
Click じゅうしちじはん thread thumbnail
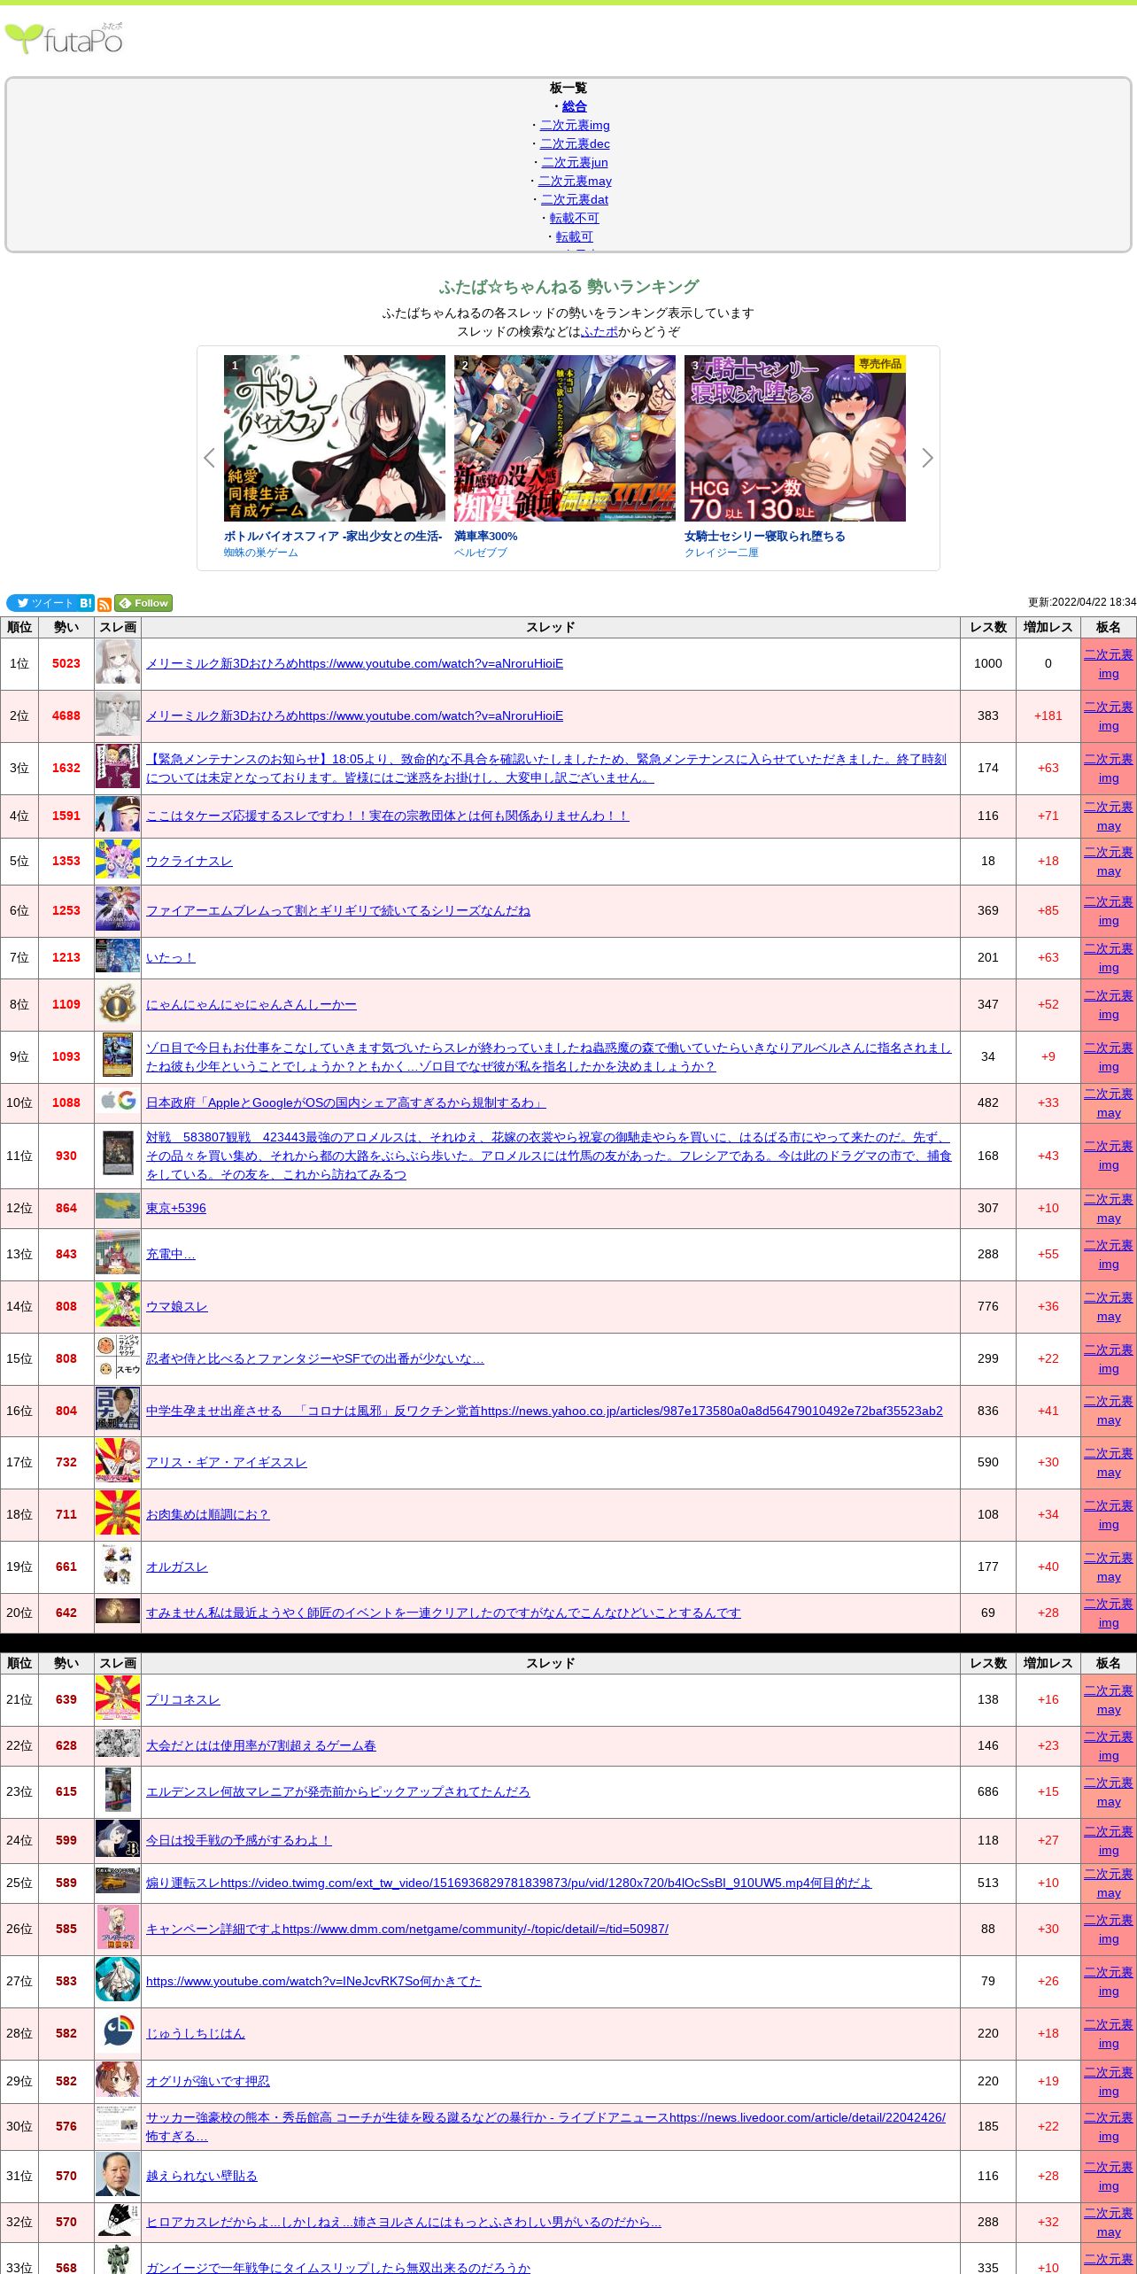tap(118, 2033)
